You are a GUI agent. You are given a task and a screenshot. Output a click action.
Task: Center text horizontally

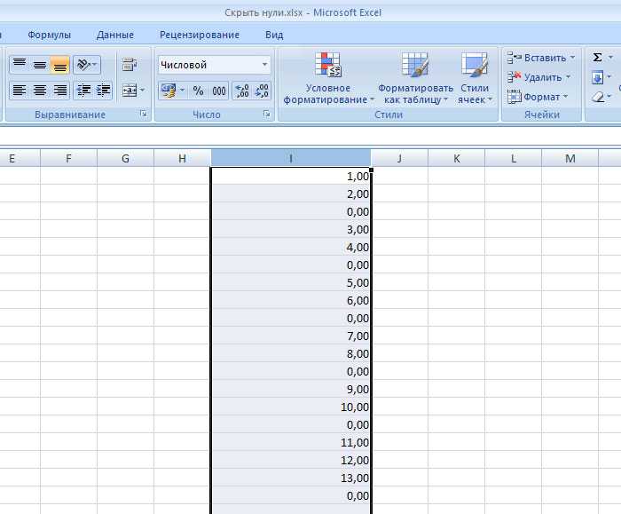(40, 91)
